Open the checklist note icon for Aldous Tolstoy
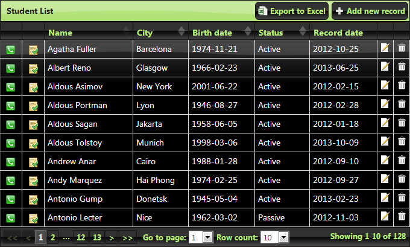410x247 pixels. tap(33, 144)
